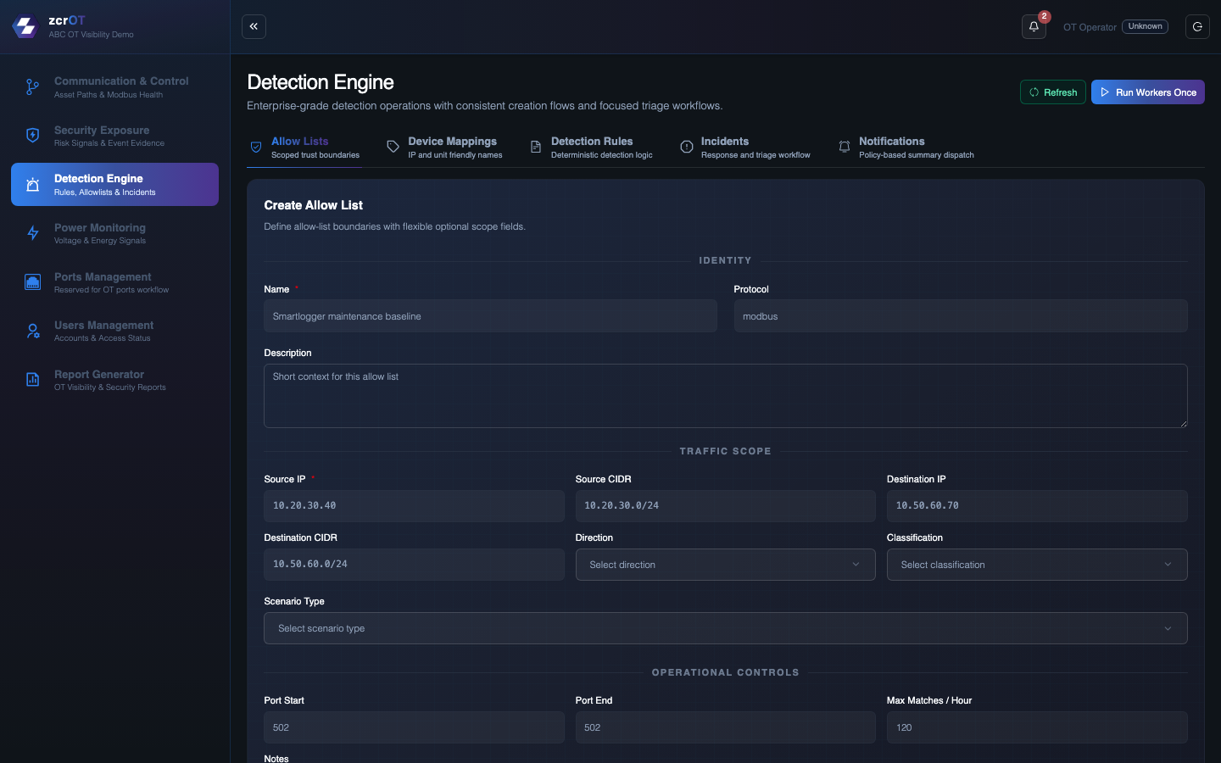Click Create Allow List heading
This screenshot has width=1221, height=763.
(x=313, y=205)
